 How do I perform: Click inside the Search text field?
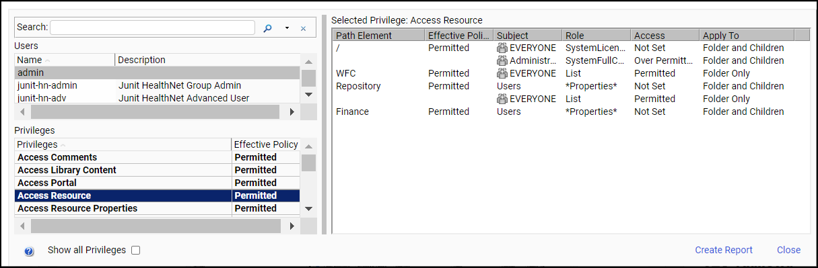click(x=152, y=28)
